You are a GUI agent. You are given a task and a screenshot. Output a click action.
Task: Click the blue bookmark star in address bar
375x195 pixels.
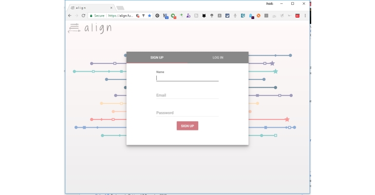coord(150,16)
